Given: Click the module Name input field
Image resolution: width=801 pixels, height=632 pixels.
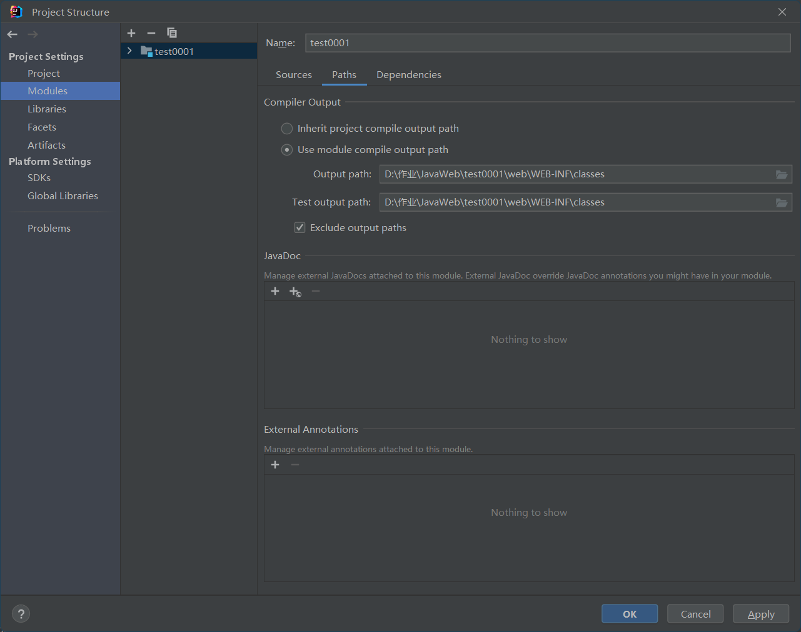Looking at the screenshot, I should pyautogui.click(x=548, y=43).
